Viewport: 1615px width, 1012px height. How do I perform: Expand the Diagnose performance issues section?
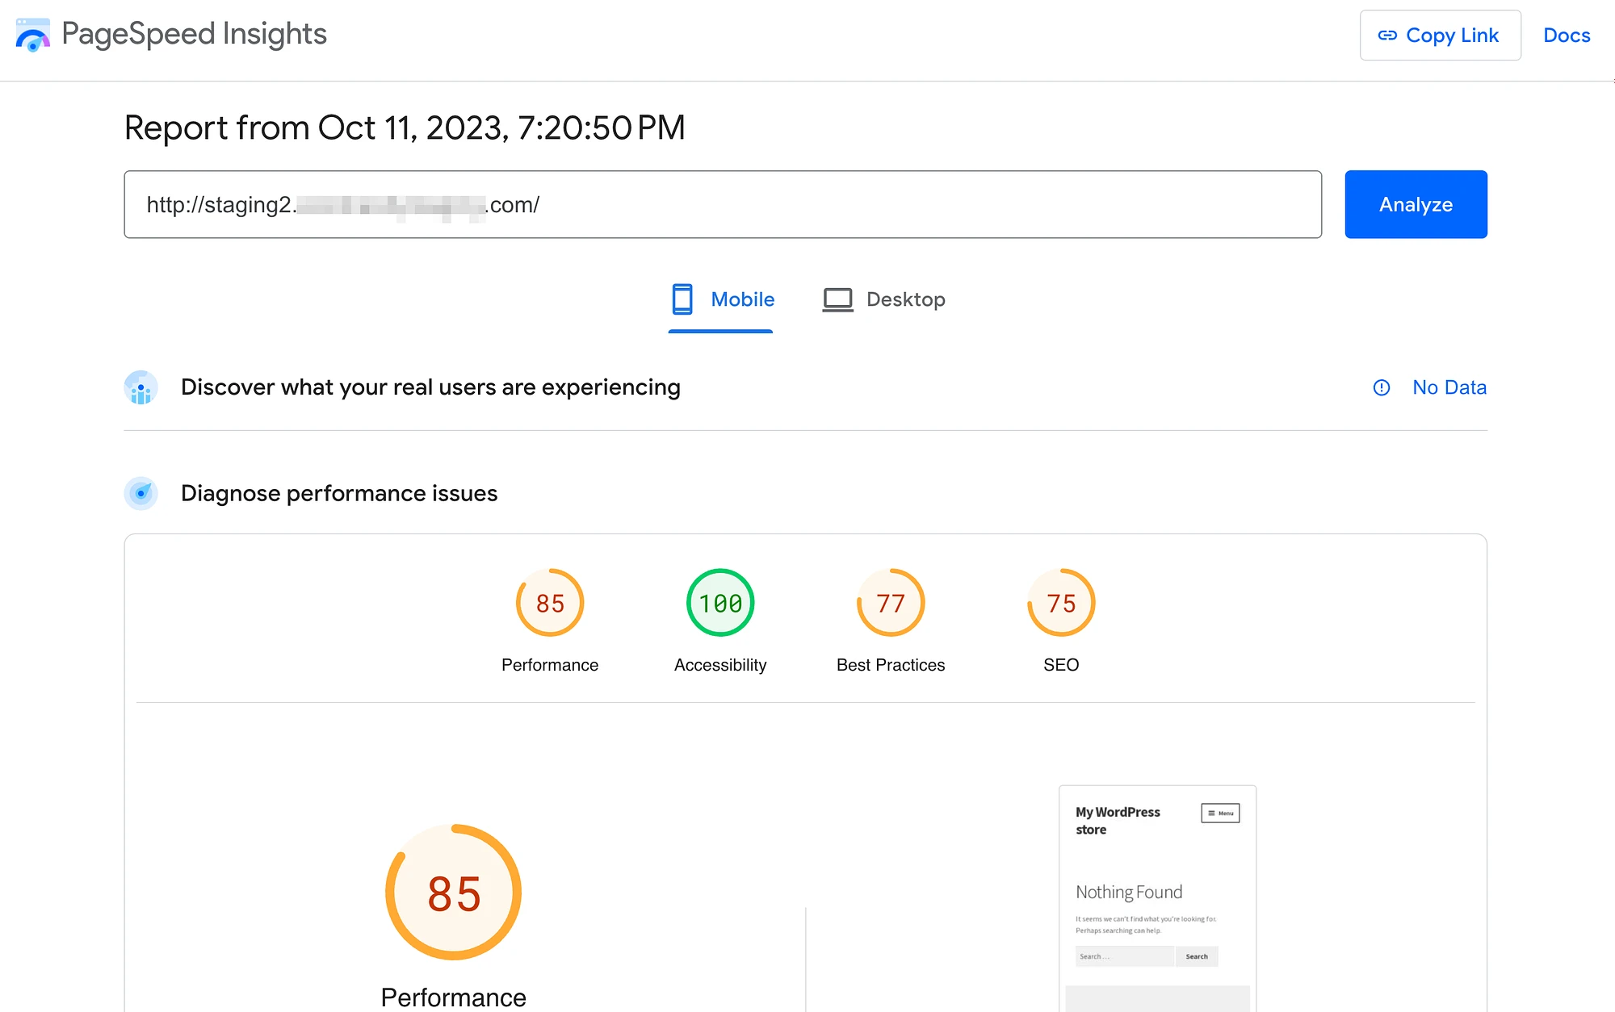tap(339, 492)
